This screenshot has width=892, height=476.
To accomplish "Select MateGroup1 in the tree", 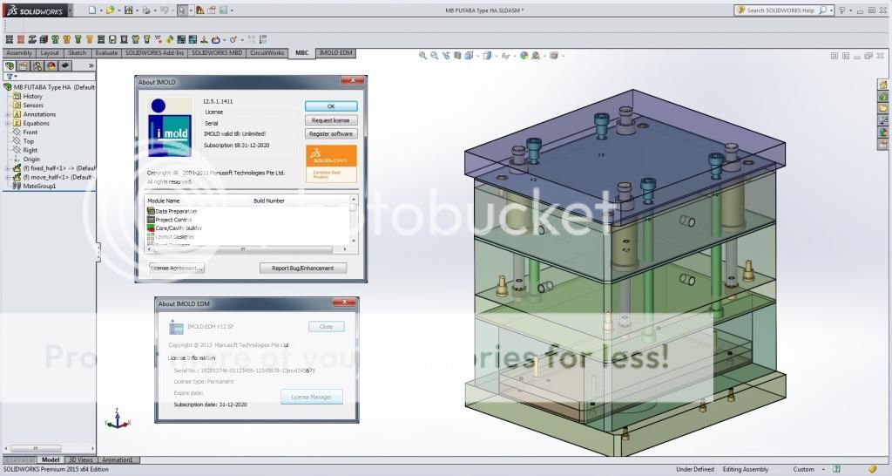I will pyautogui.click(x=39, y=187).
